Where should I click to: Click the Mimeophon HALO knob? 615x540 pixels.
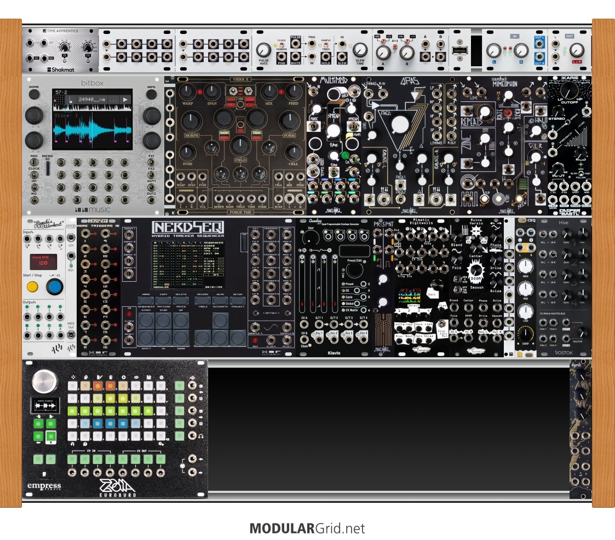(536, 132)
